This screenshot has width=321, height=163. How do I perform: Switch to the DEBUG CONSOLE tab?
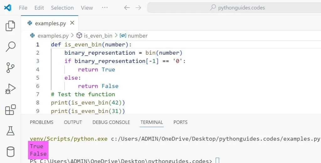111,122
